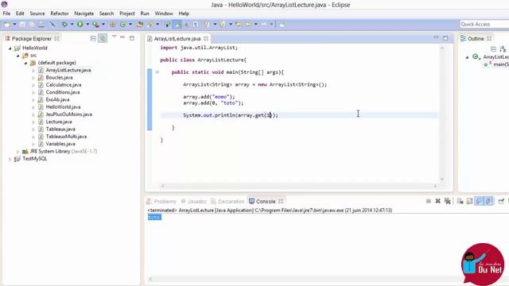Collapse the HelloWorld project node
Viewport: 509px width, 286px height.
[10, 48]
